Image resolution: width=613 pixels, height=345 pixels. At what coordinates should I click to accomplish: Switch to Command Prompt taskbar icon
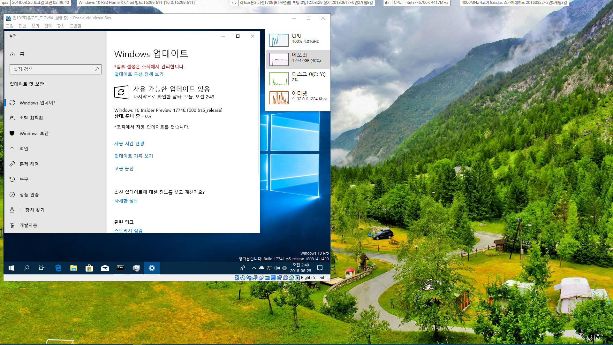[x=120, y=268]
